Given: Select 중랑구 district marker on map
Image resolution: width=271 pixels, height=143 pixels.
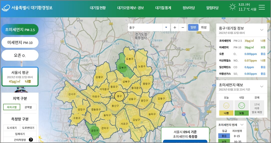Looking at the screenshot, I should tap(146, 84).
